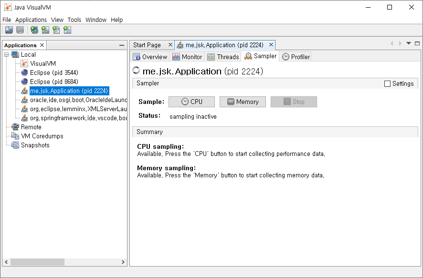Select the Remote tree node
The image size is (423, 278).
pyautogui.click(x=32, y=127)
